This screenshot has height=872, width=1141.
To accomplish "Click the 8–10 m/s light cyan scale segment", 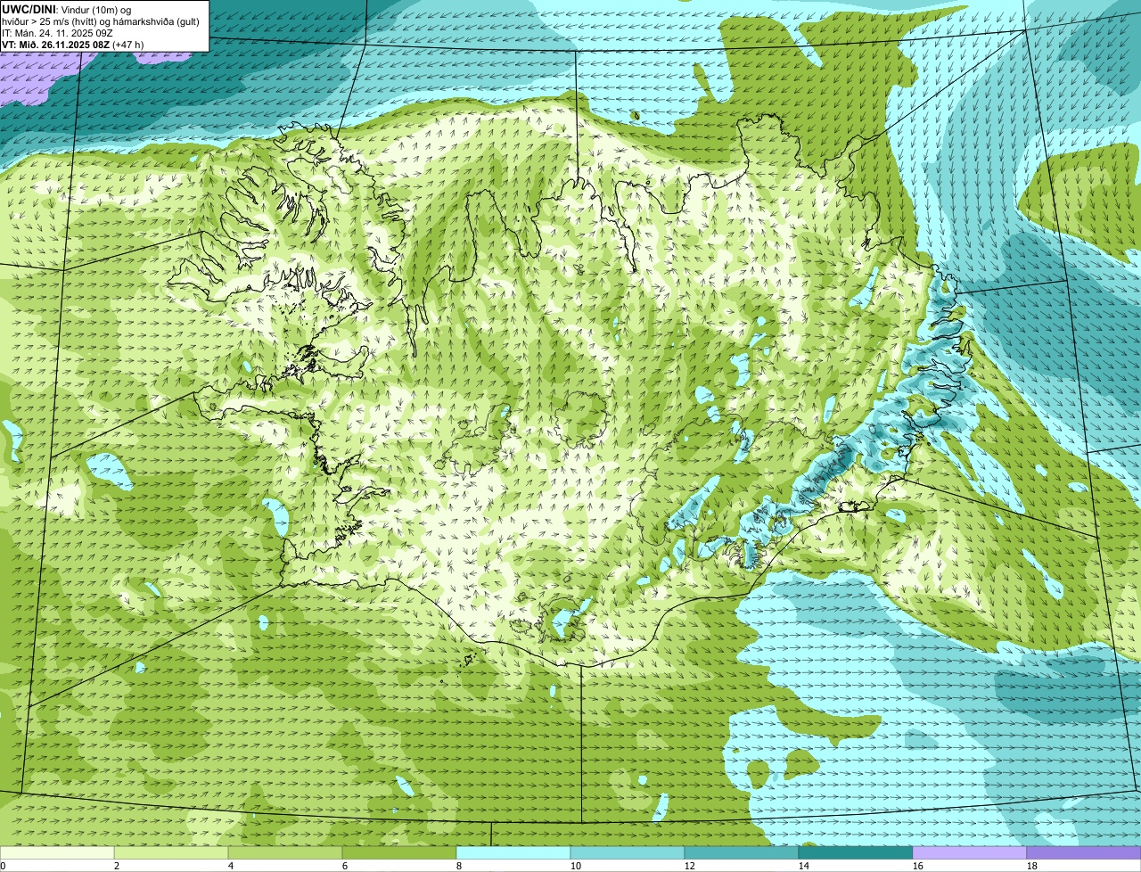I will (513, 852).
